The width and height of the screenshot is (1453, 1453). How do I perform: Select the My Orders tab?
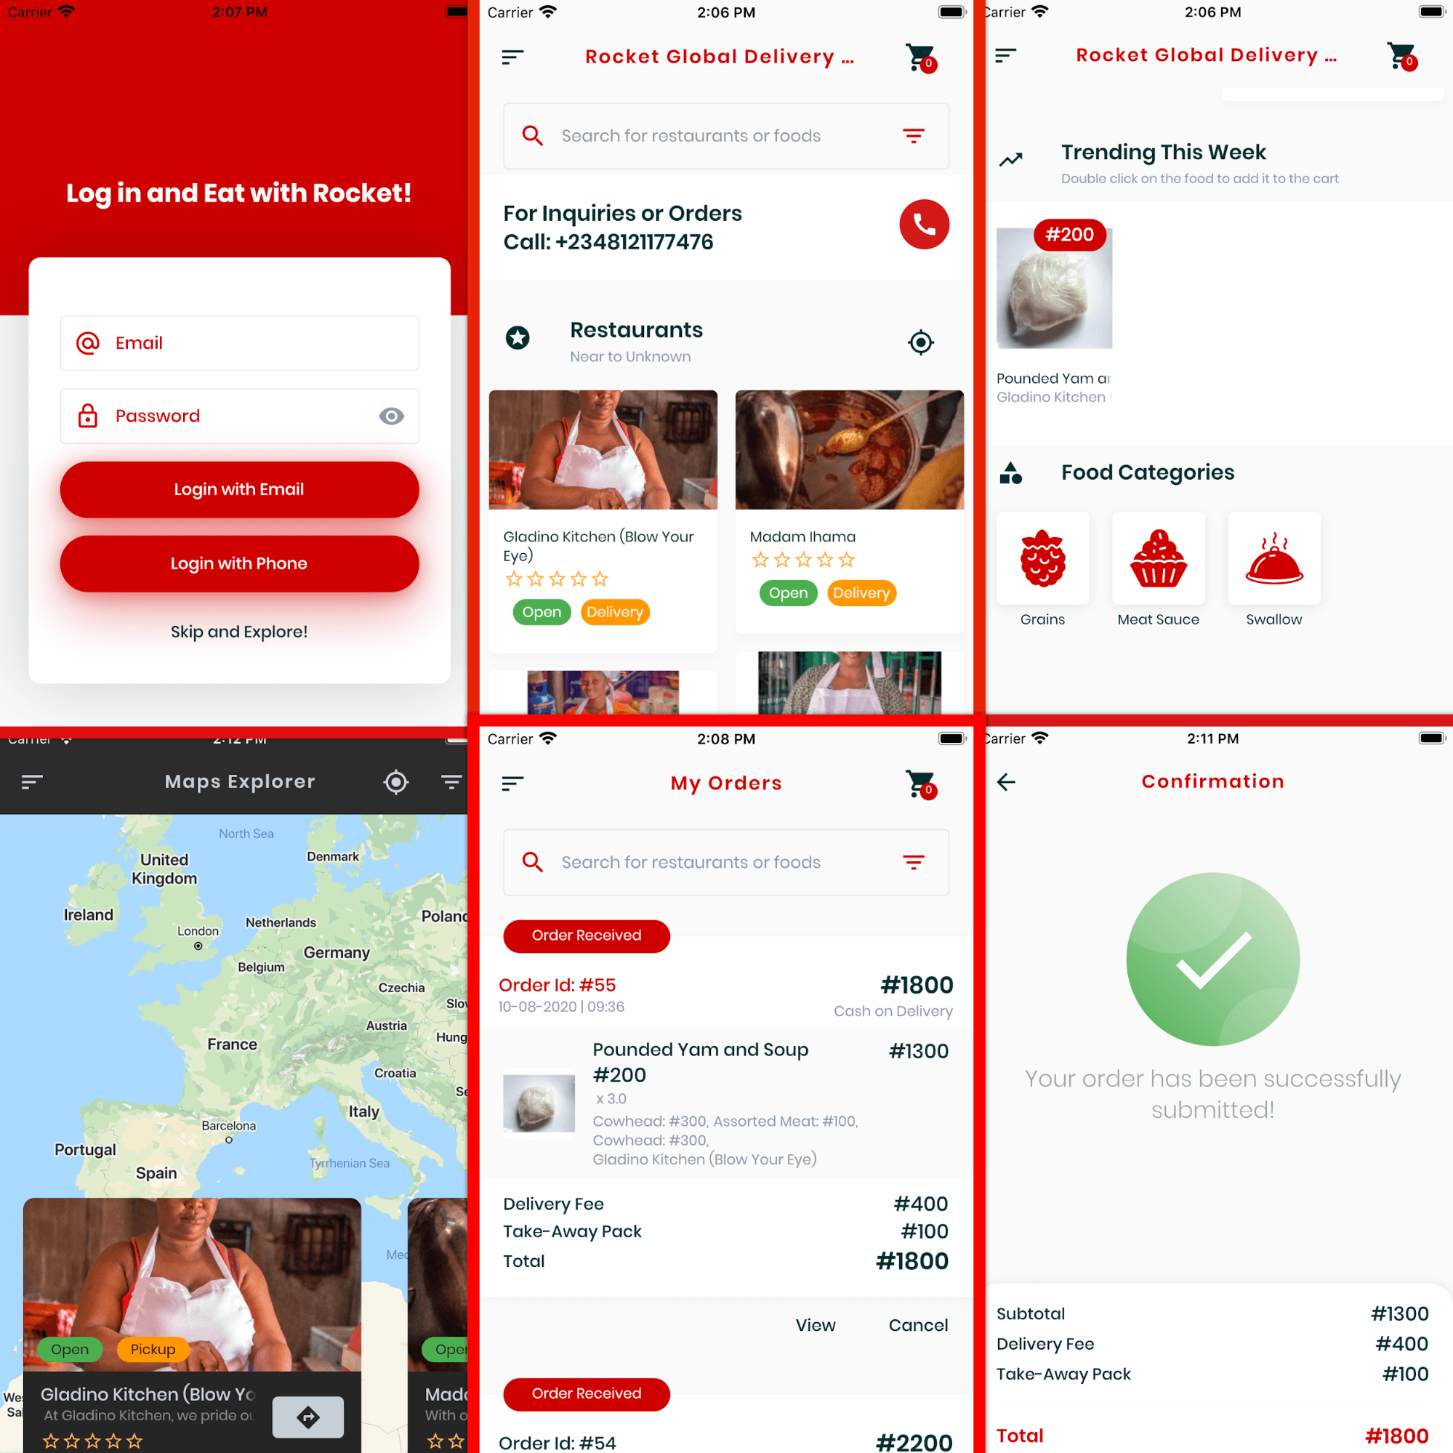point(725,782)
